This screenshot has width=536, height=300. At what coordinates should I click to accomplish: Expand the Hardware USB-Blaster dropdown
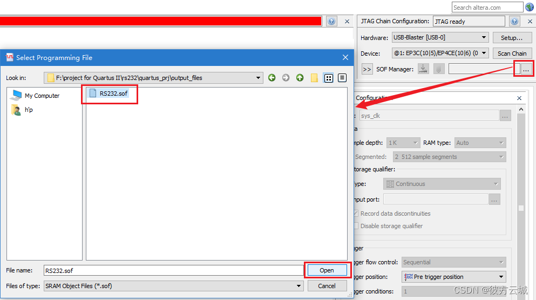pos(484,37)
